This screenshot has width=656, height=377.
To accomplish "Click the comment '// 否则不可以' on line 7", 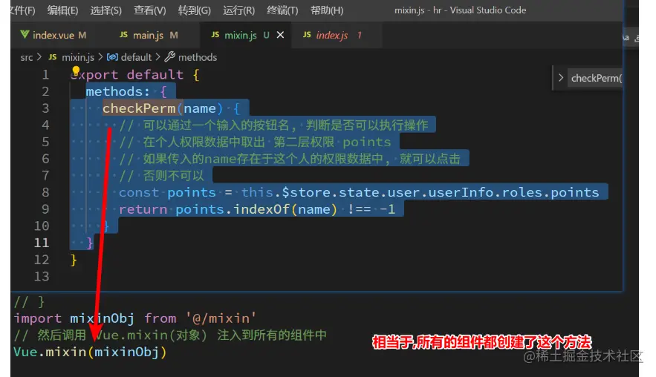I will [x=161, y=176].
